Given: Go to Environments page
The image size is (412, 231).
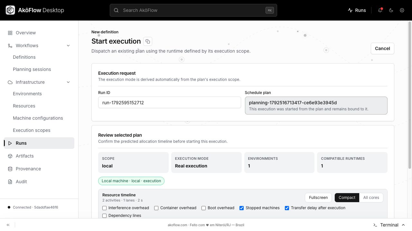Looking at the screenshot, I should [27, 94].
